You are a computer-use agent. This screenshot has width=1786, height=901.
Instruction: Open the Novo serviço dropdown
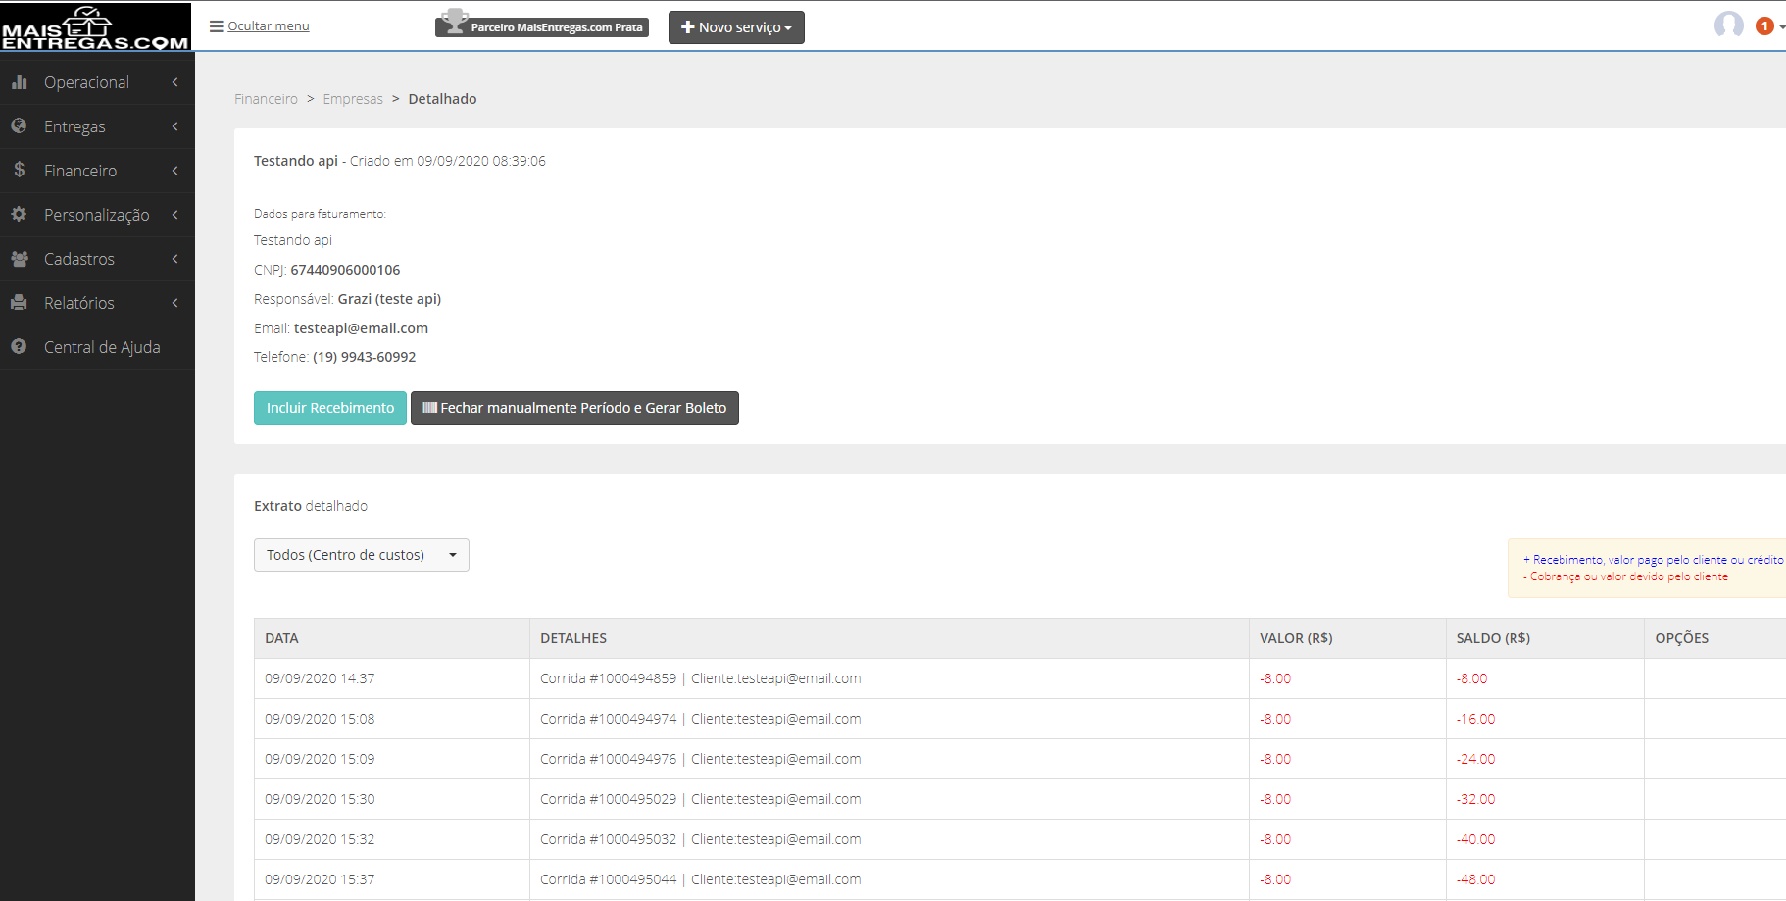pyautogui.click(x=736, y=27)
